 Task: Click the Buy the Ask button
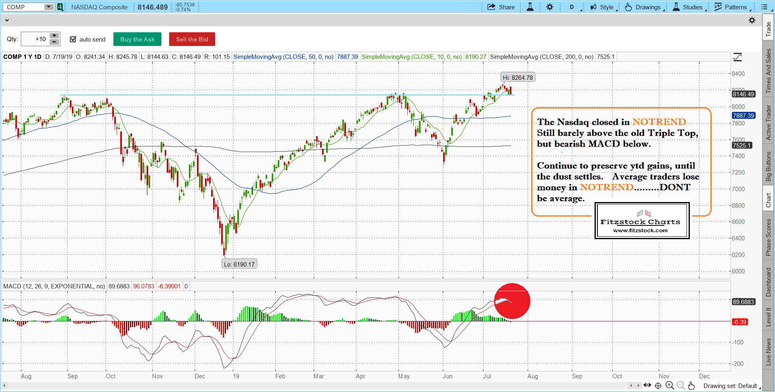coord(137,39)
